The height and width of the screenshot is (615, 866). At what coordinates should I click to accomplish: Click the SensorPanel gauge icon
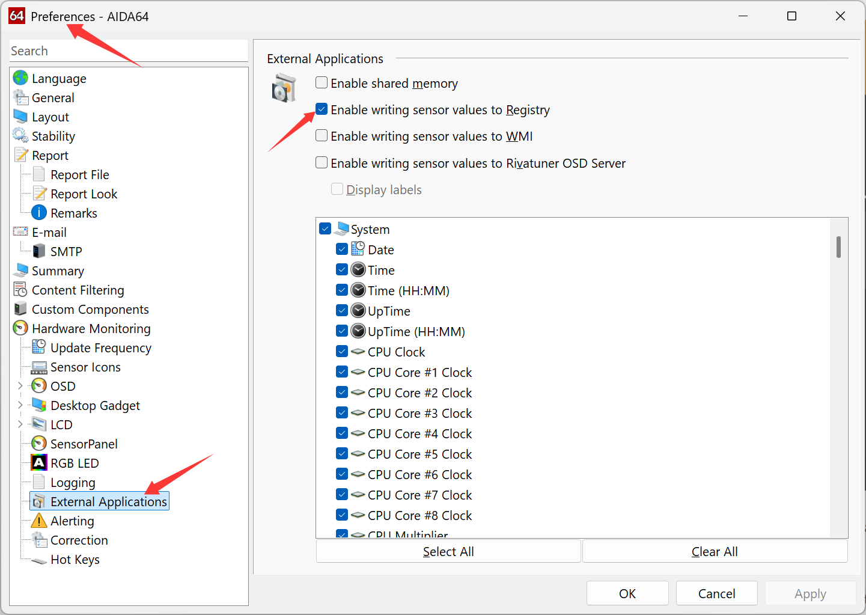tap(39, 444)
